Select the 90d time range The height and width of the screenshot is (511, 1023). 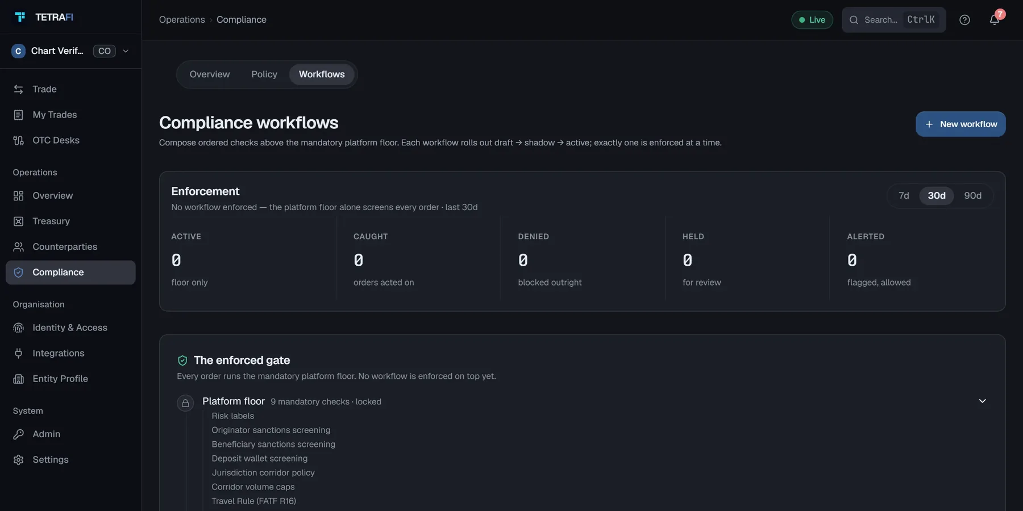972,196
